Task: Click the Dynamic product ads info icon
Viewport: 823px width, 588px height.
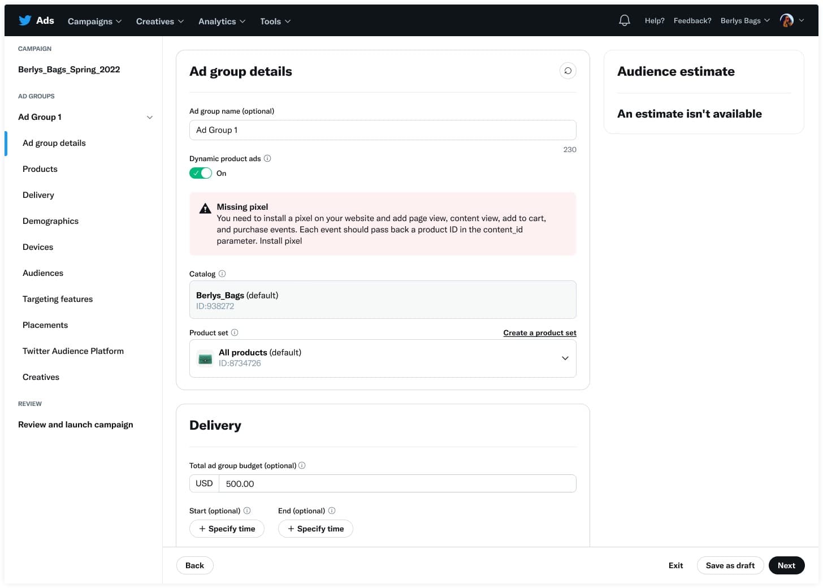Action: pyautogui.click(x=266, y=158)
